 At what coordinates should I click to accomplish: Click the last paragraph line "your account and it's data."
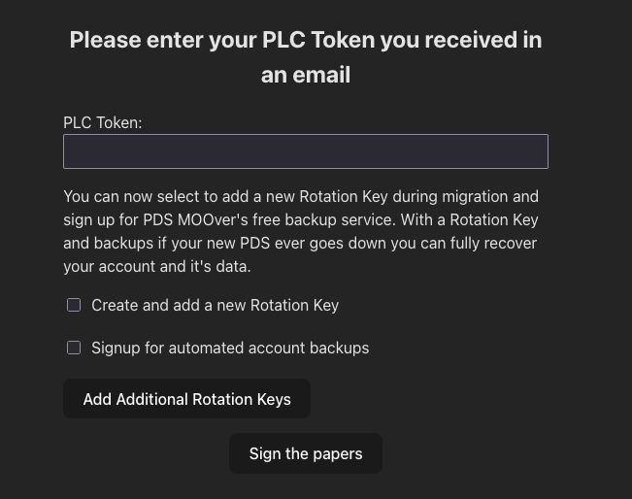click(x=157, y=266)
